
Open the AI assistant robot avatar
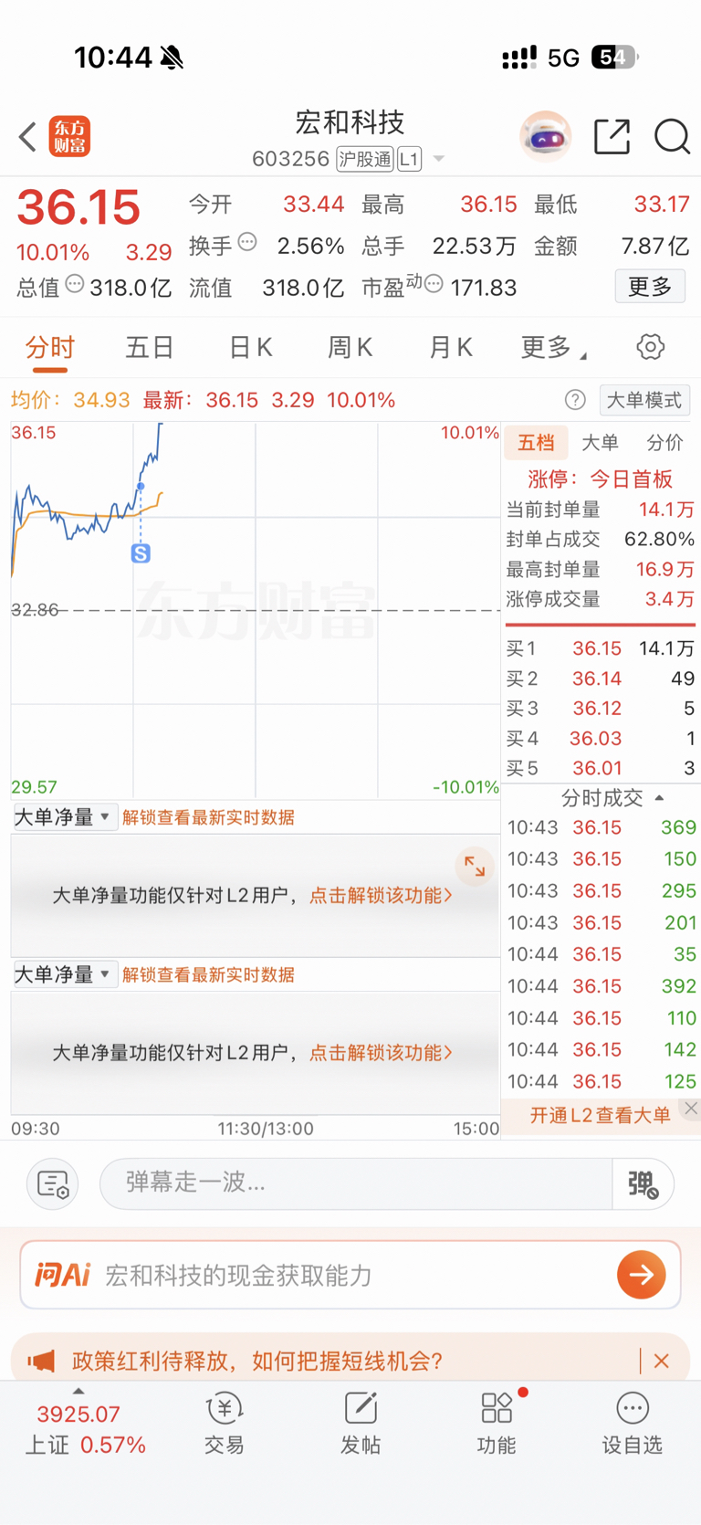545,137
